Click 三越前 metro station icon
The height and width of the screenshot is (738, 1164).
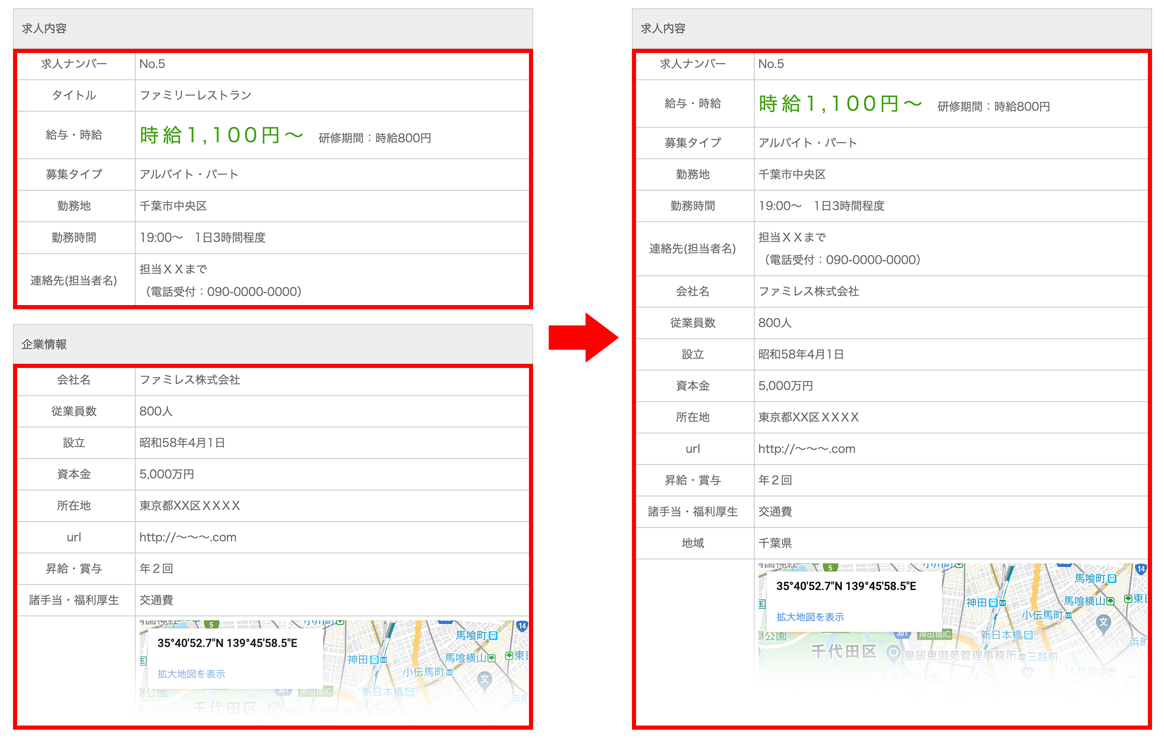[x=1022, y=656]
